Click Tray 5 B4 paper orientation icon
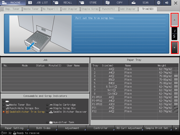The height and width of the screenshot is (135, 180). 113,83
